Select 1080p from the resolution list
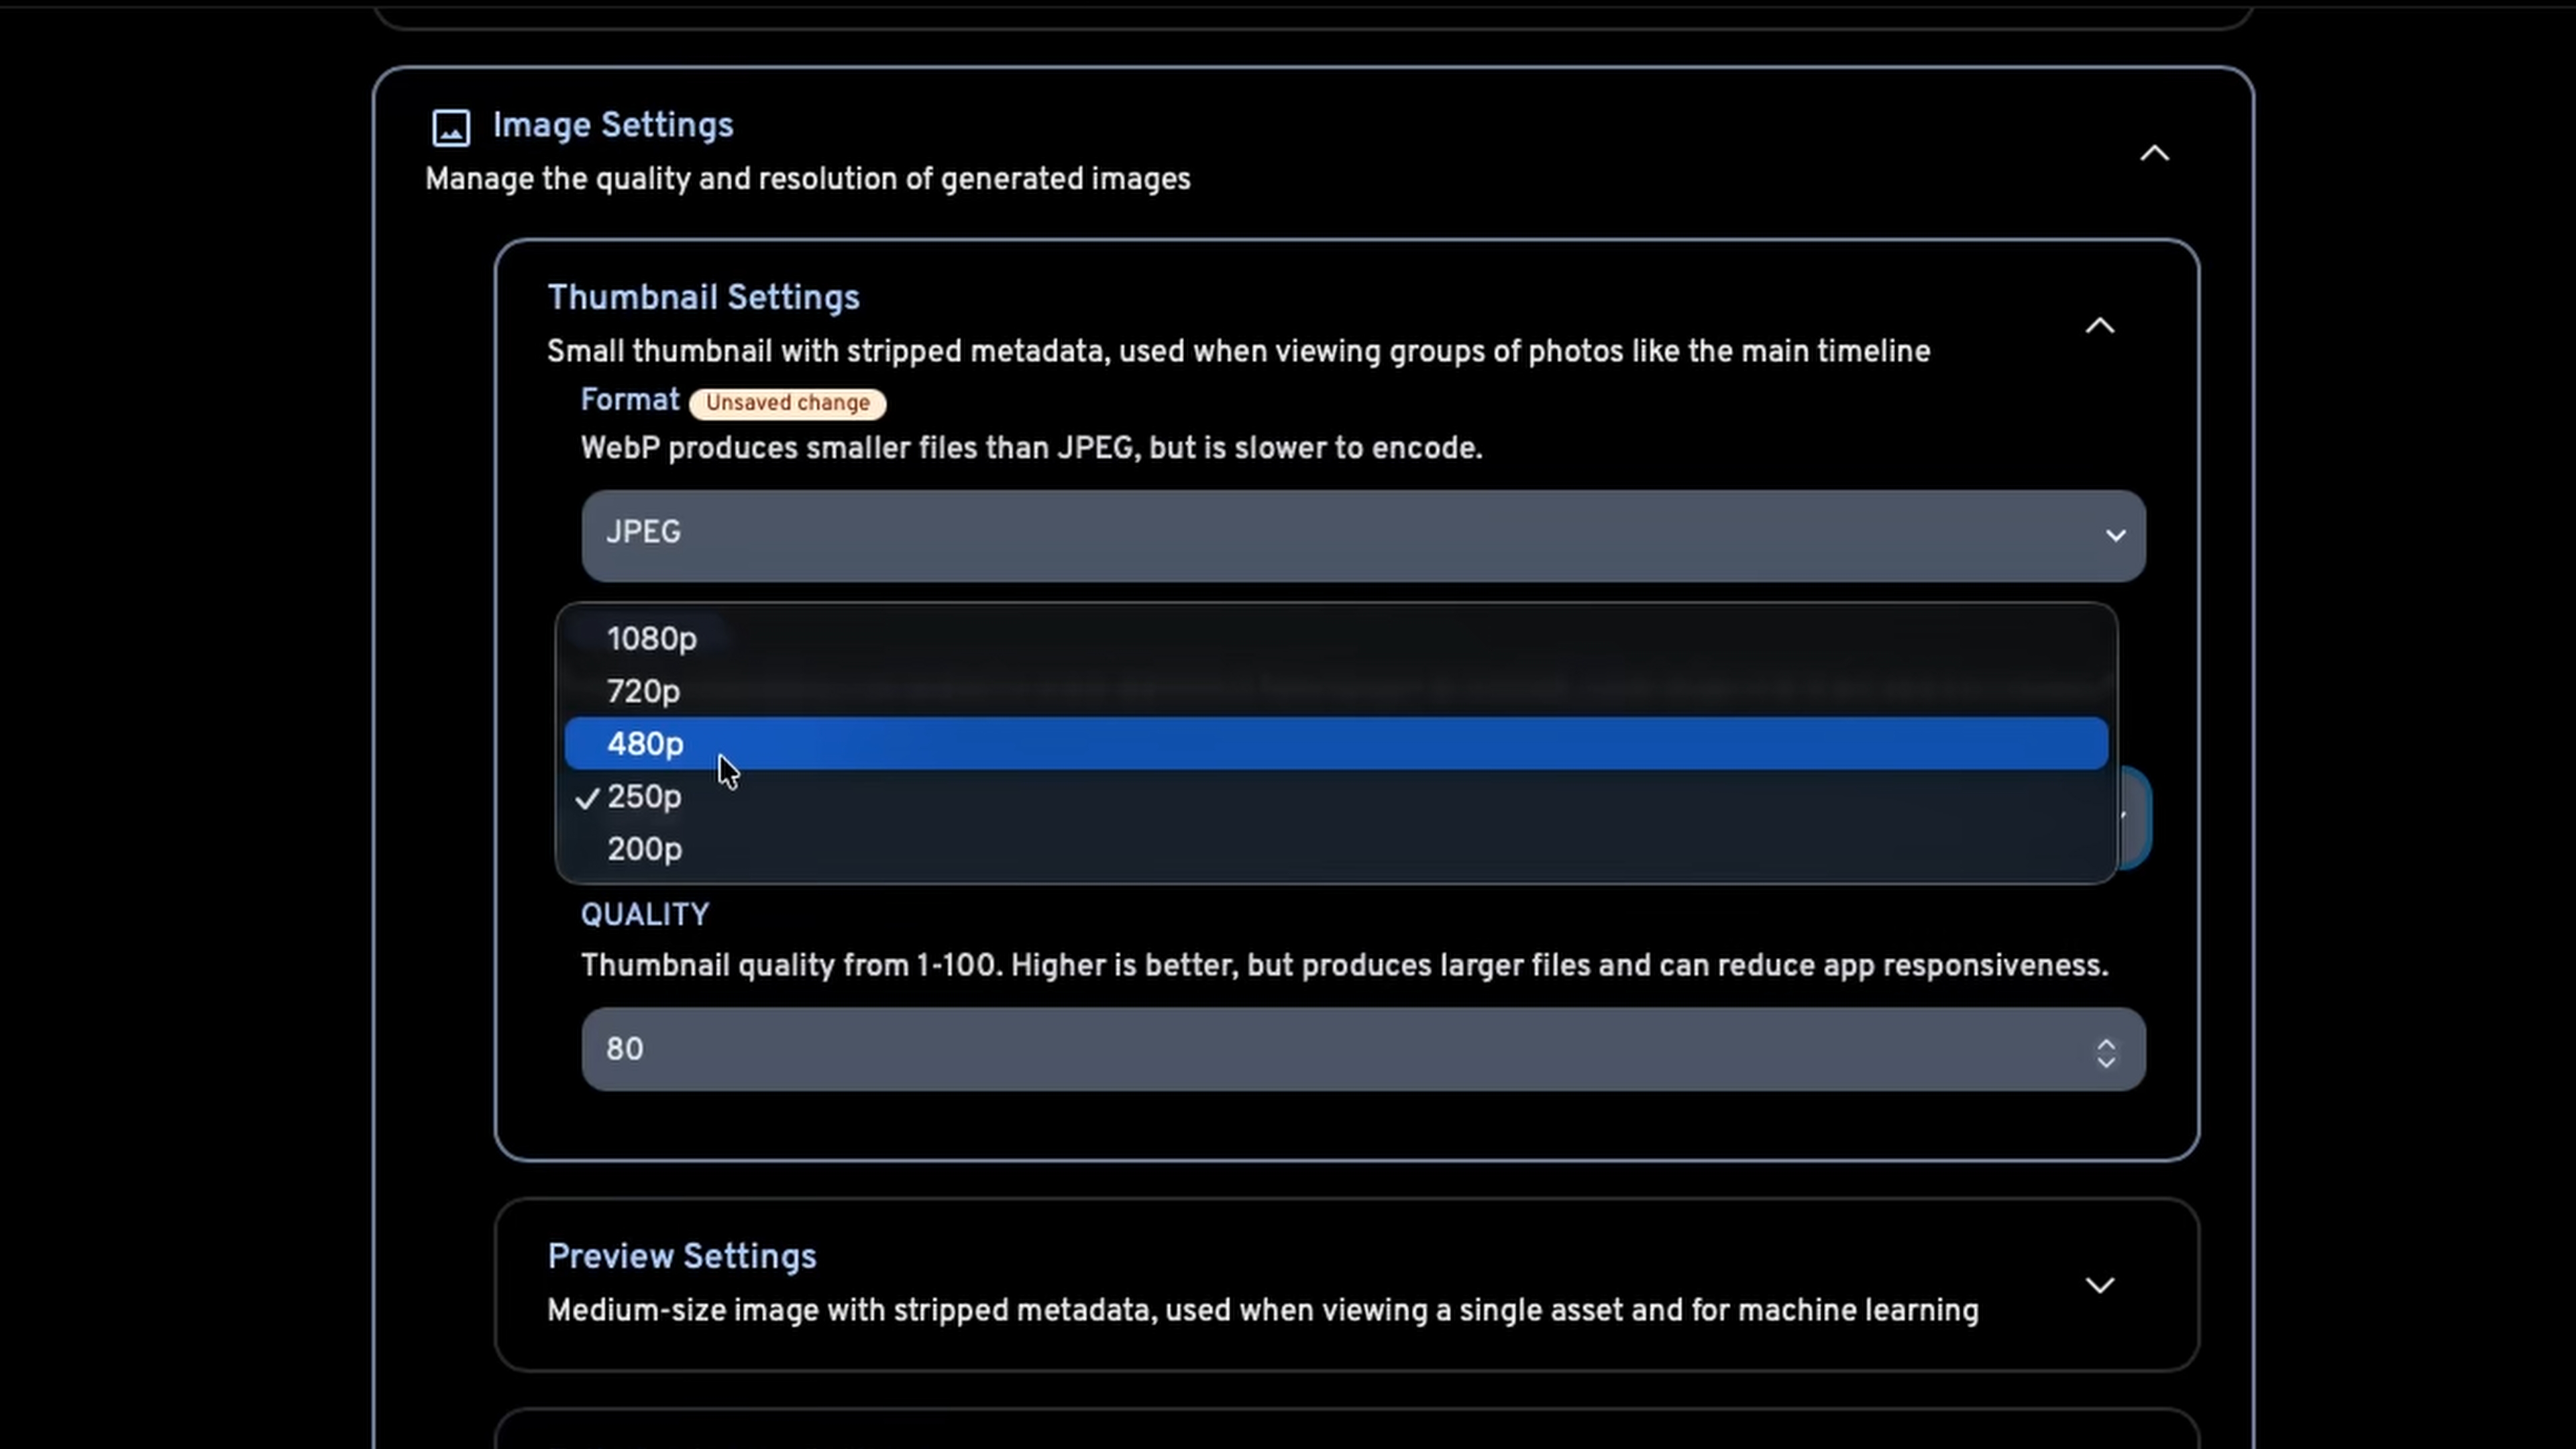This screenshot has width=2576, height=1449. pyautogui.click(x=651, y=639)
